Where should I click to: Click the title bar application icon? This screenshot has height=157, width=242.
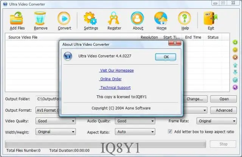5,4
